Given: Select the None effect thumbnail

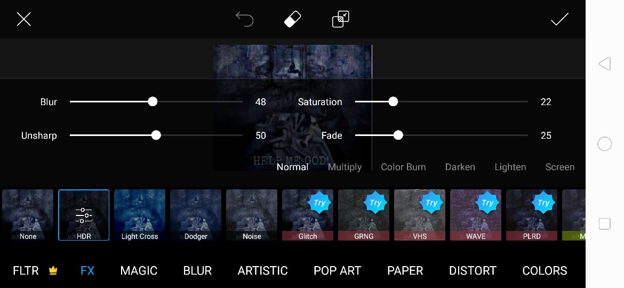Looking at the screenshot, I should click(x=28, y=215).
